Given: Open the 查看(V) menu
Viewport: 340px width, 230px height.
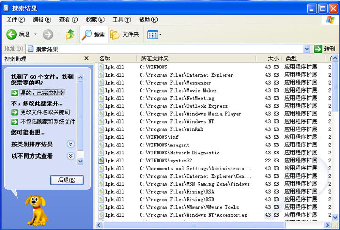Looking at the screenshot, I should (68, 20).
